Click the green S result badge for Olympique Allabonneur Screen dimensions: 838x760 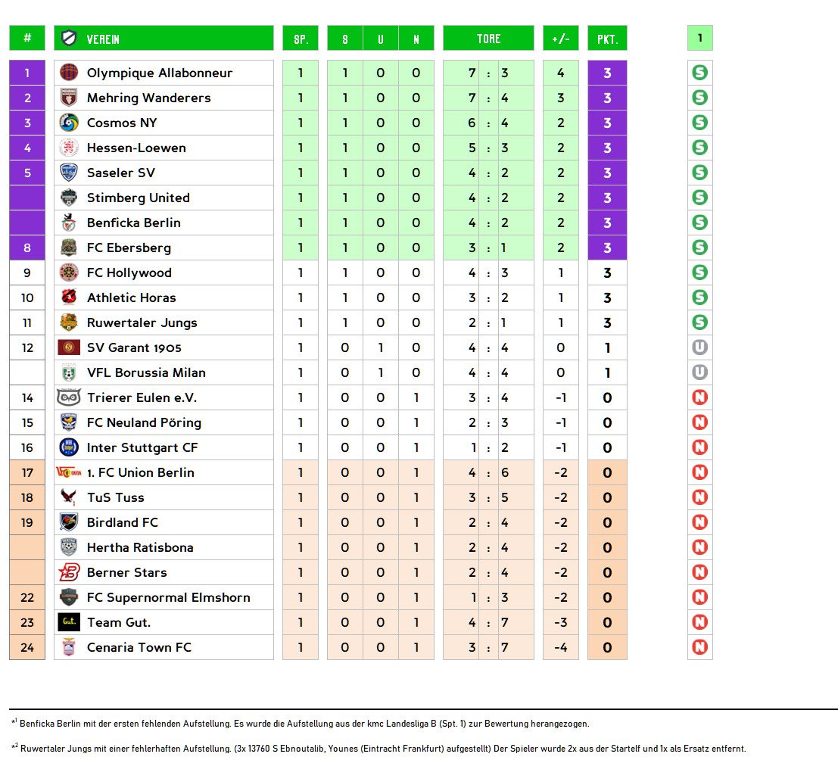coord(699,73)
